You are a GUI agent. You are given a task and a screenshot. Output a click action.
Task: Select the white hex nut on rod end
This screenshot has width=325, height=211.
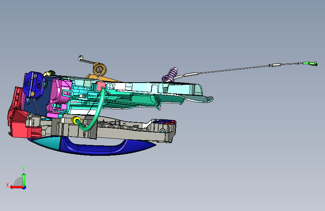click(81, 58)
